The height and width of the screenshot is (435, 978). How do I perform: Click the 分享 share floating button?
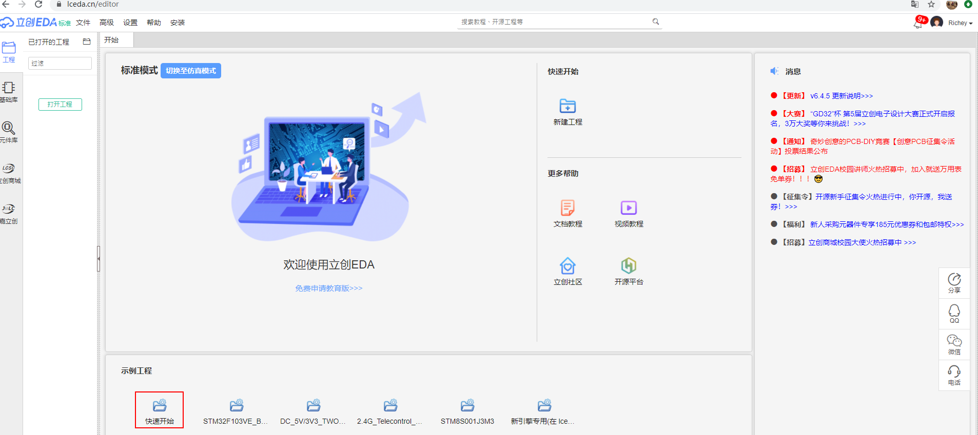(954, 283)
